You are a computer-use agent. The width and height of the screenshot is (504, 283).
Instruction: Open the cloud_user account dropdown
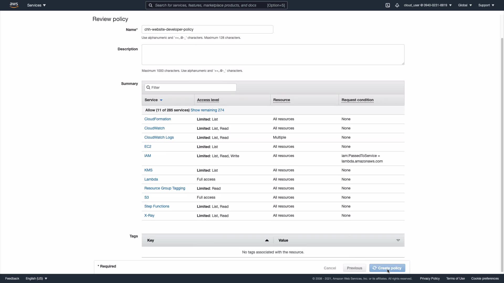(x=428, y=5)
